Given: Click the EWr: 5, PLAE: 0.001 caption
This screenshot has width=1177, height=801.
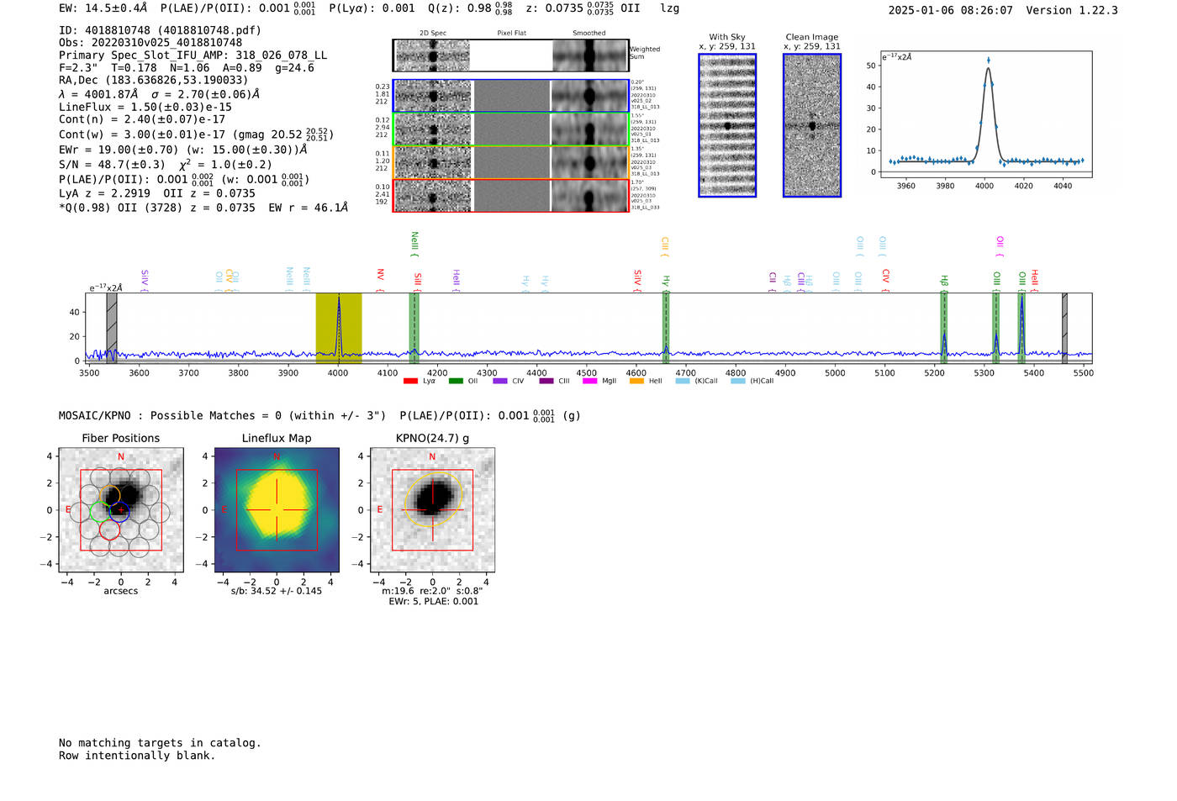Looking at the screenshot, I should point(433,602).
